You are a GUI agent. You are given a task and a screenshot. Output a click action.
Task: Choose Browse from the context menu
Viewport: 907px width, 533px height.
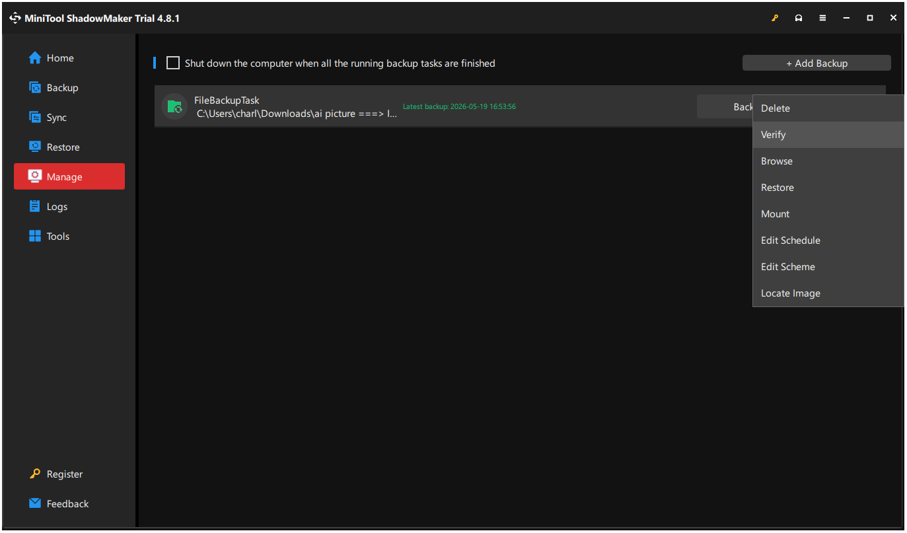[x=828, y=161]
